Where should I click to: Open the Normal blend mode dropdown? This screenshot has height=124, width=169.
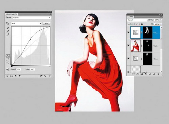pos(137,20)
